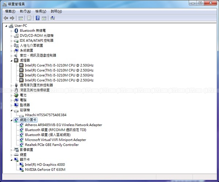Expand the 鍵盤 keyboard category
Image resolution: width=219 pixels, height=182 pixels.
click(12, 155)
